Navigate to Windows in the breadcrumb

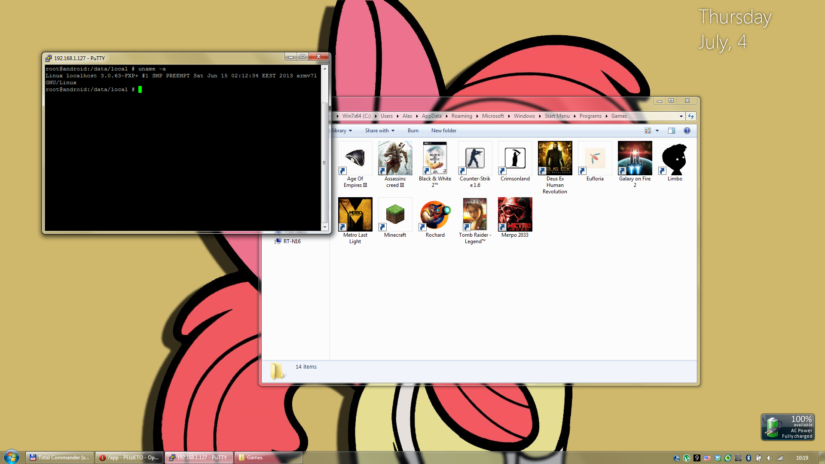point(524,116)
